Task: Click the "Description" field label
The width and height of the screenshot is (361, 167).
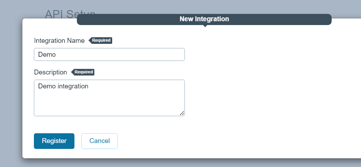Action: 50,72
